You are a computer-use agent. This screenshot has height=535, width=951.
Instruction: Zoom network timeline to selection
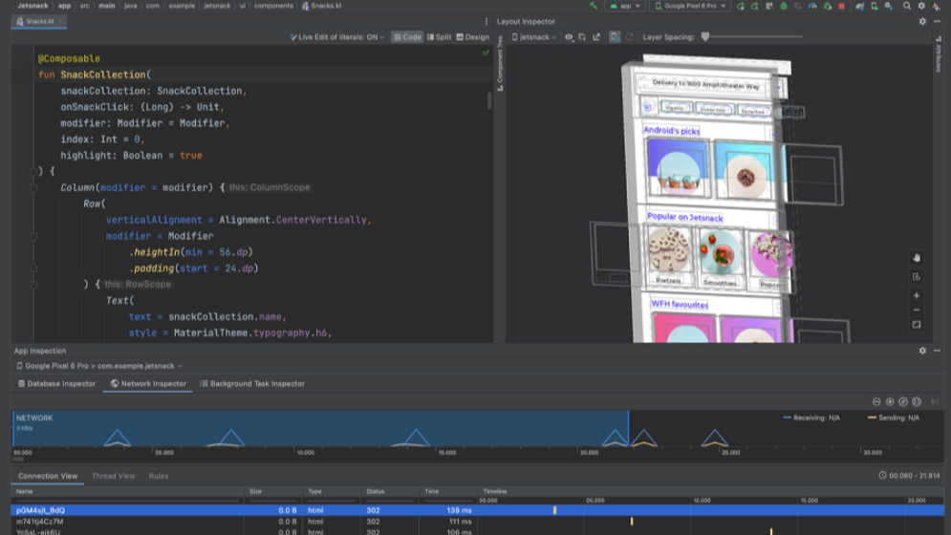coord(917,401)
